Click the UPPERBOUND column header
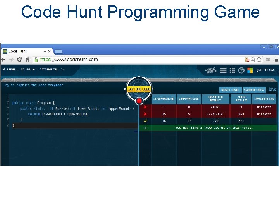Image resolution: width=279 pixels, height=209 pixels. (189, 99)
